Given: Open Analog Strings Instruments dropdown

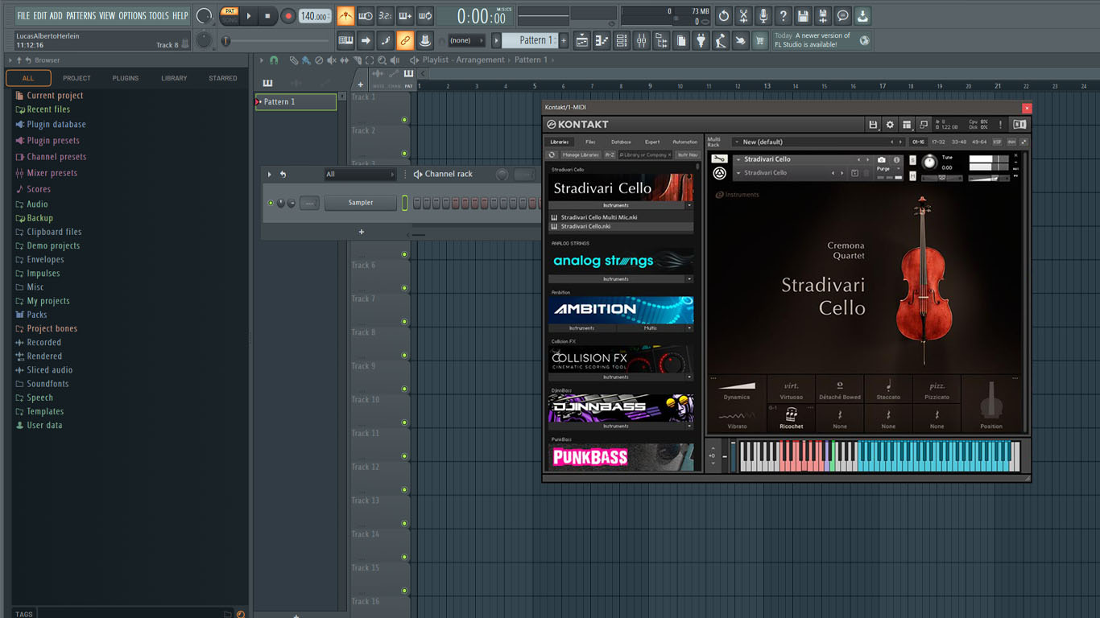Looking at the screenshot, I should [689, 279].
